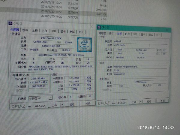The image size is (180, 135).
Task: Click the 关闭 button in left CPU-Z window
Action: [x=88, y=104]
